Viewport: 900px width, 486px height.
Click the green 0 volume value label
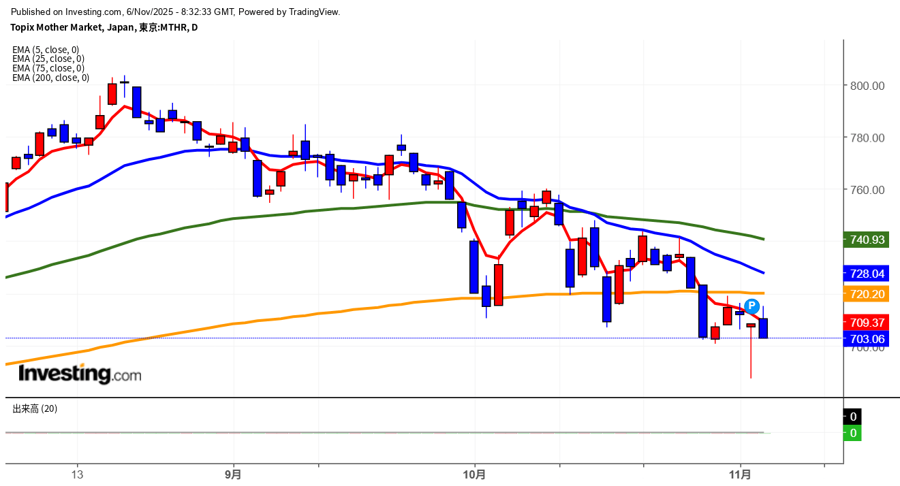(853, 433)
